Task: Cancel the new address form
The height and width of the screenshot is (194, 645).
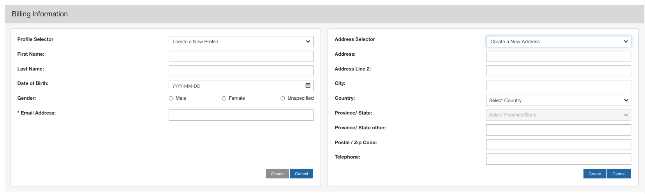Action: pyautogui.click(x=619, y=174)
